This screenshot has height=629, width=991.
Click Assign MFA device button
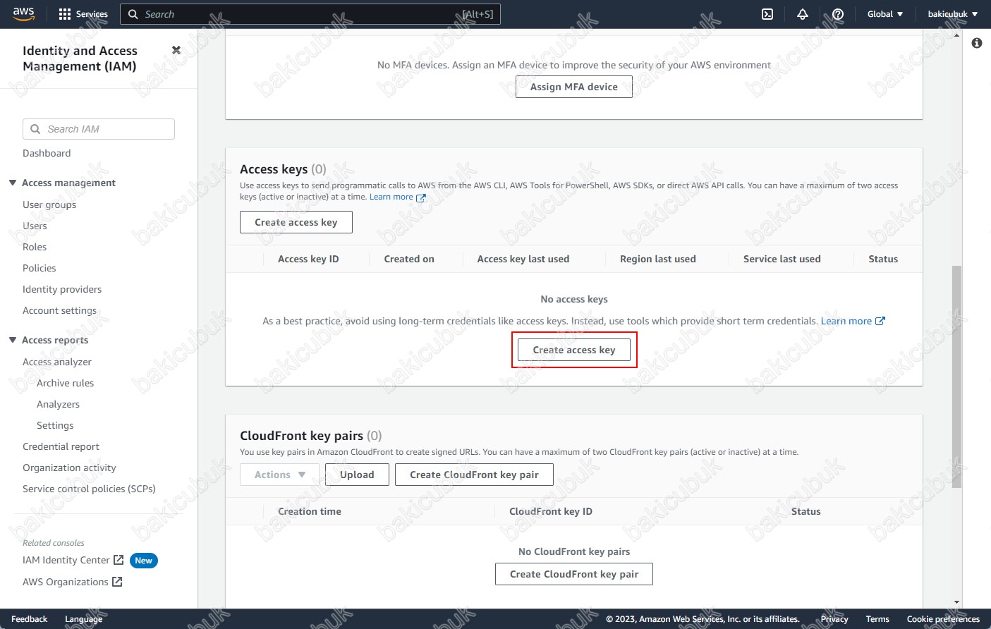pos(574,87)
